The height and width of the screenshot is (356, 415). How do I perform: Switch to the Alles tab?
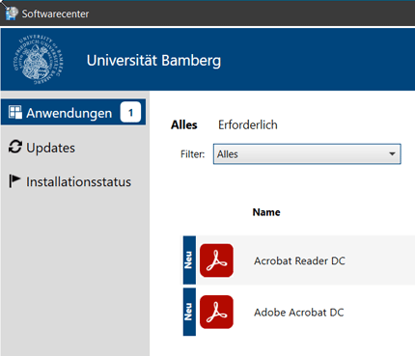click(x=184, y=124)
